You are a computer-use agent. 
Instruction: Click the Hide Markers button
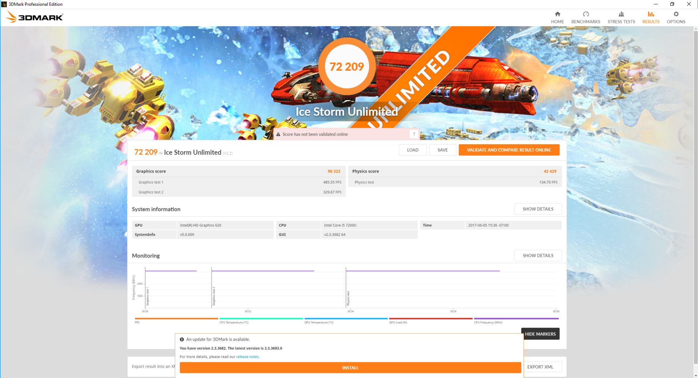(540, 334)
